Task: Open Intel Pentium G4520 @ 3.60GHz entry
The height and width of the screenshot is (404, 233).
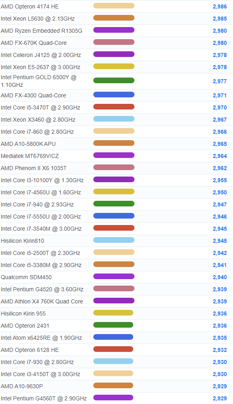Action: tap(42, 289)
